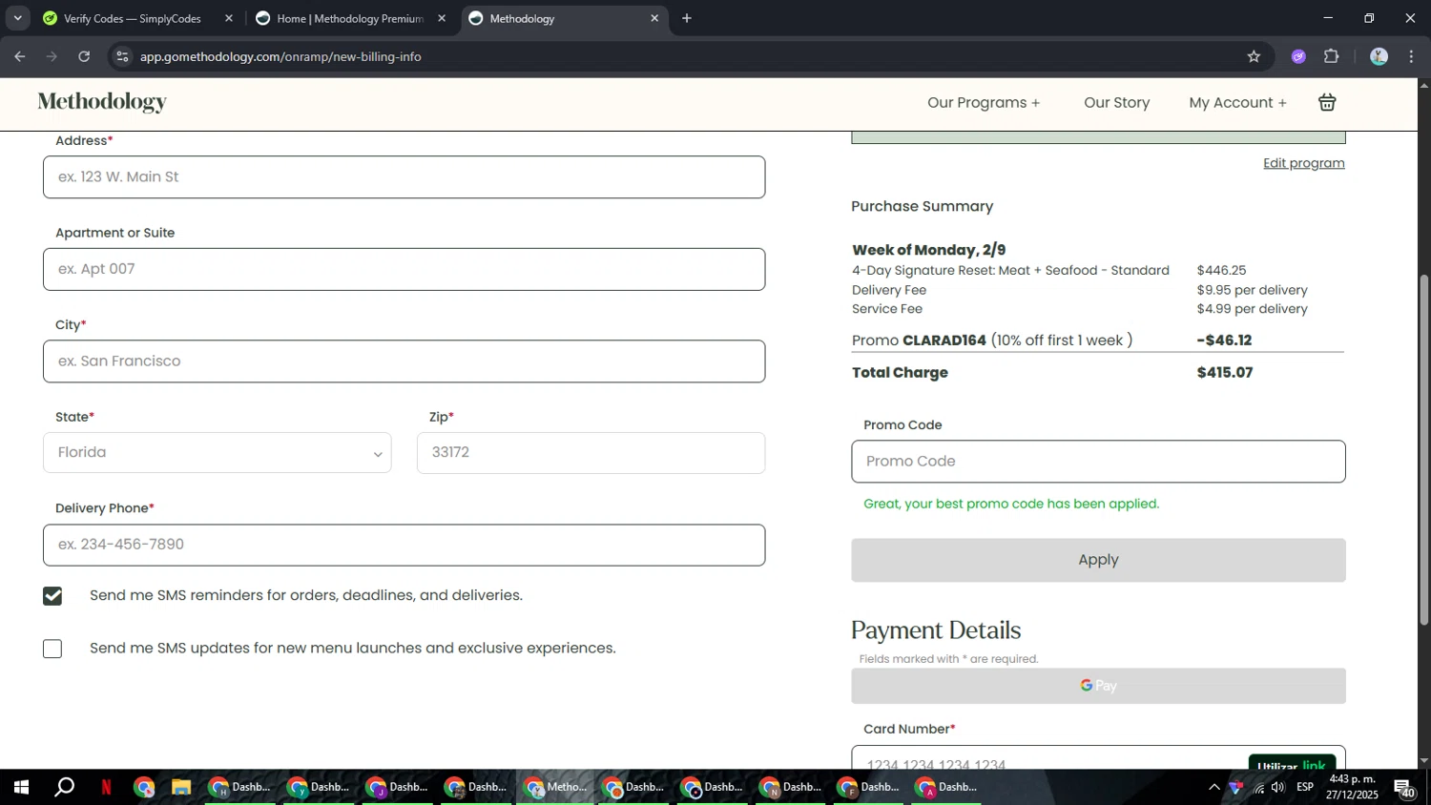View site information icon in address bar

122,56
